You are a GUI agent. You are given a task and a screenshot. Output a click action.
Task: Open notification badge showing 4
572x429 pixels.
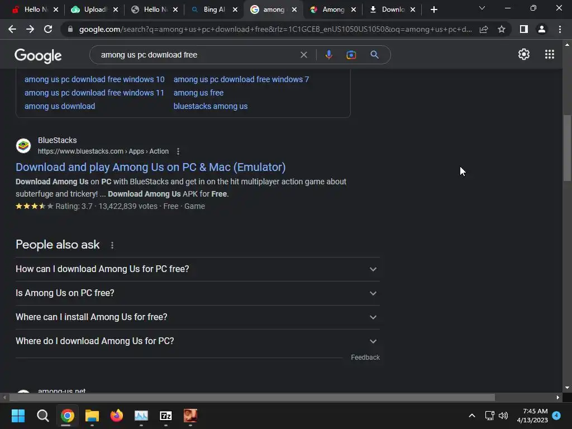pos(556,416)
